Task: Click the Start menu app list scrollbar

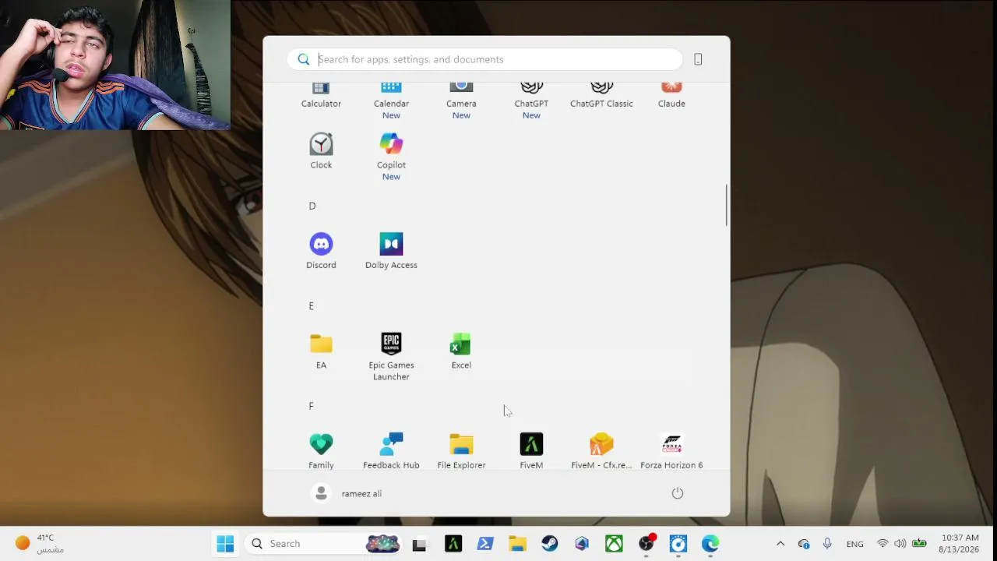Action: tap(727, 206)
